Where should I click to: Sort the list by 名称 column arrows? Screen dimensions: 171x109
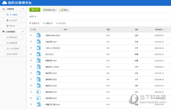click(x=69, y=30)
